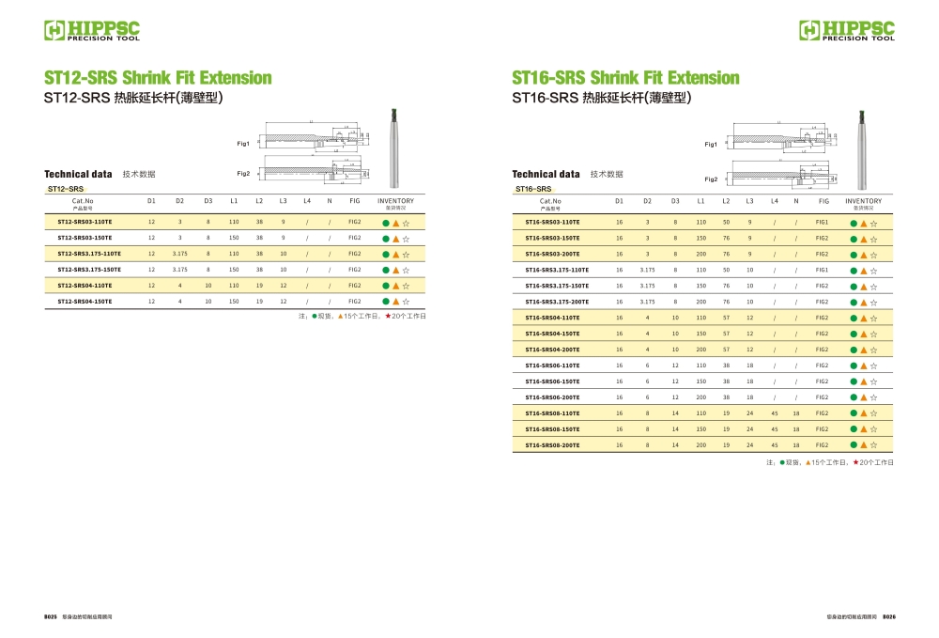
Task: Click the star icon for ST16-SRS04-200TE
Action: pyautogui.click(x=873, y=350)
